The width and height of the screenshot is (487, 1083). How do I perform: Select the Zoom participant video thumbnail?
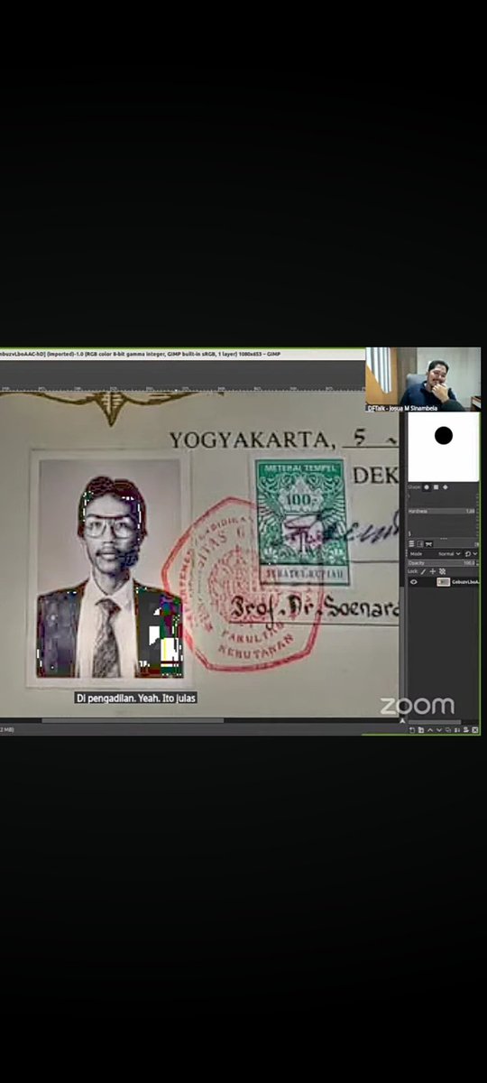(x=424, y=379)
